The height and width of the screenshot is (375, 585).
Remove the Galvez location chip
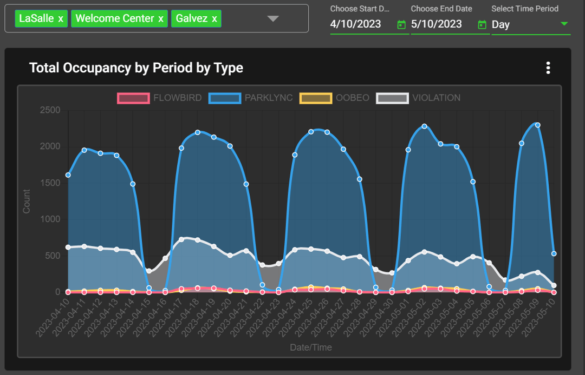(214, 19)
